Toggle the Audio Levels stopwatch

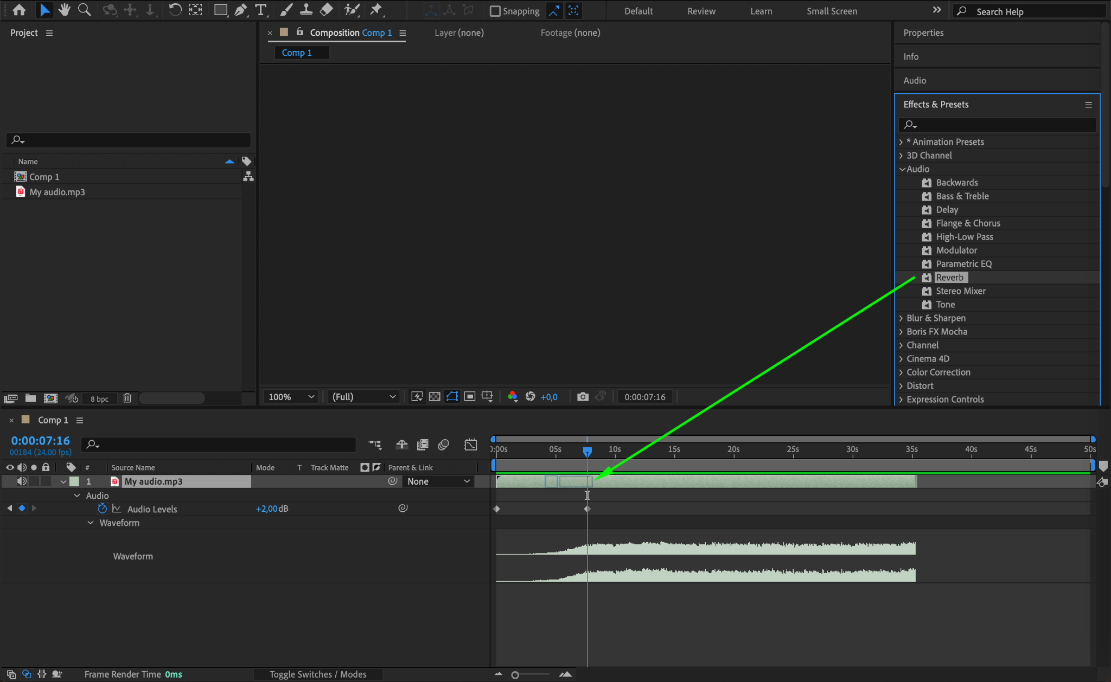pyautogui.click(x=102, y=509)
